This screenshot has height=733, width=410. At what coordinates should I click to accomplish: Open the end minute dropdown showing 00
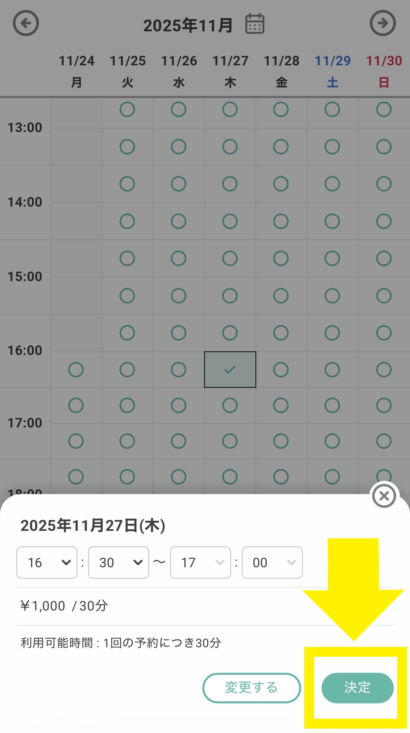pos(272,563)
